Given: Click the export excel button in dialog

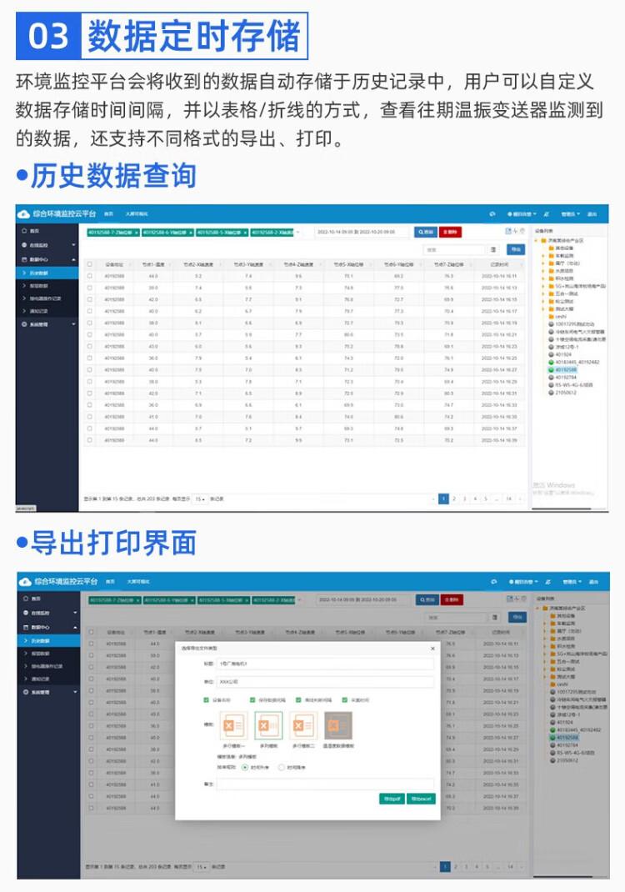Looking at the screenshot, I should pos(421,799).
